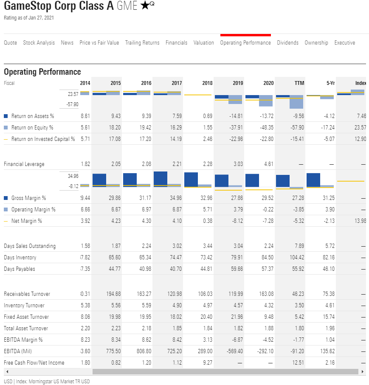This screenshot has height=385, width=369.
Task: Click the Gross Margin legend square
Action: pyautogui.click(x=6, y=198)
